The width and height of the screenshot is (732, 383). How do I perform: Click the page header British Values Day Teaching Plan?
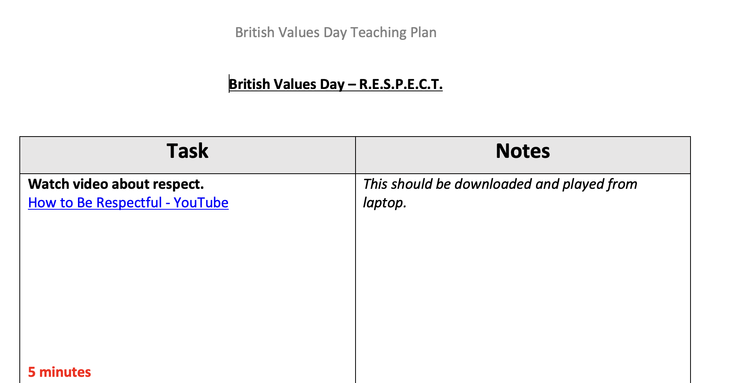[x=336, y=32]
